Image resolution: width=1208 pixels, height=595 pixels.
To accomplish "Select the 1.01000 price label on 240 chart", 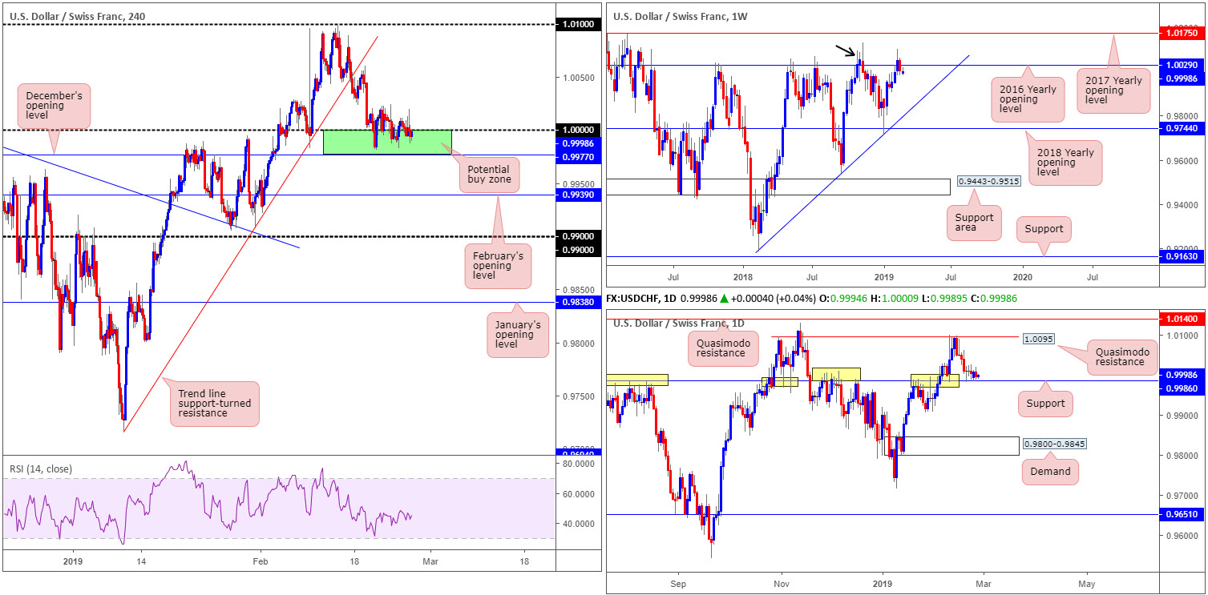I will coord(579,25).
